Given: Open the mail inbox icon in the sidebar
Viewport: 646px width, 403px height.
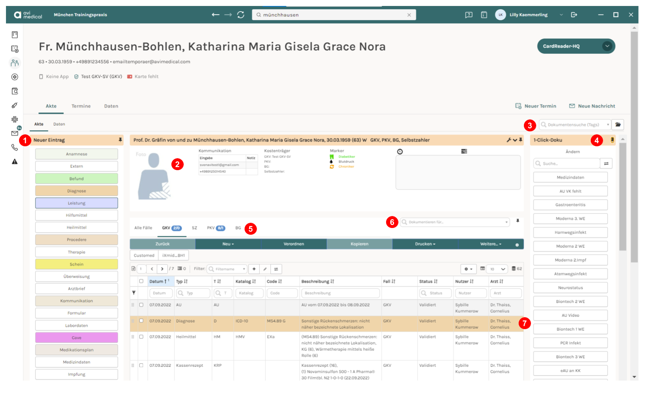Looking at the screenshot, I should coord(15,133).
